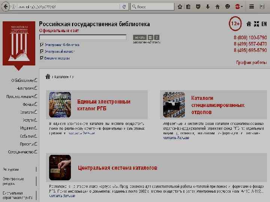Click Каталоги breadcrumb text

tap(61, 77)
